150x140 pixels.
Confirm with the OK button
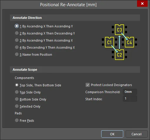click(x=112, y=134)
